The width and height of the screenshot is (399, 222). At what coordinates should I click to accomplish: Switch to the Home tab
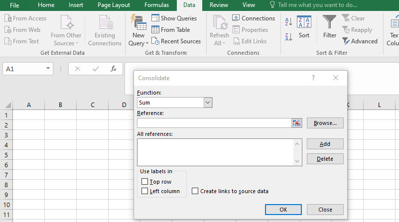click(x=46, y=5)
